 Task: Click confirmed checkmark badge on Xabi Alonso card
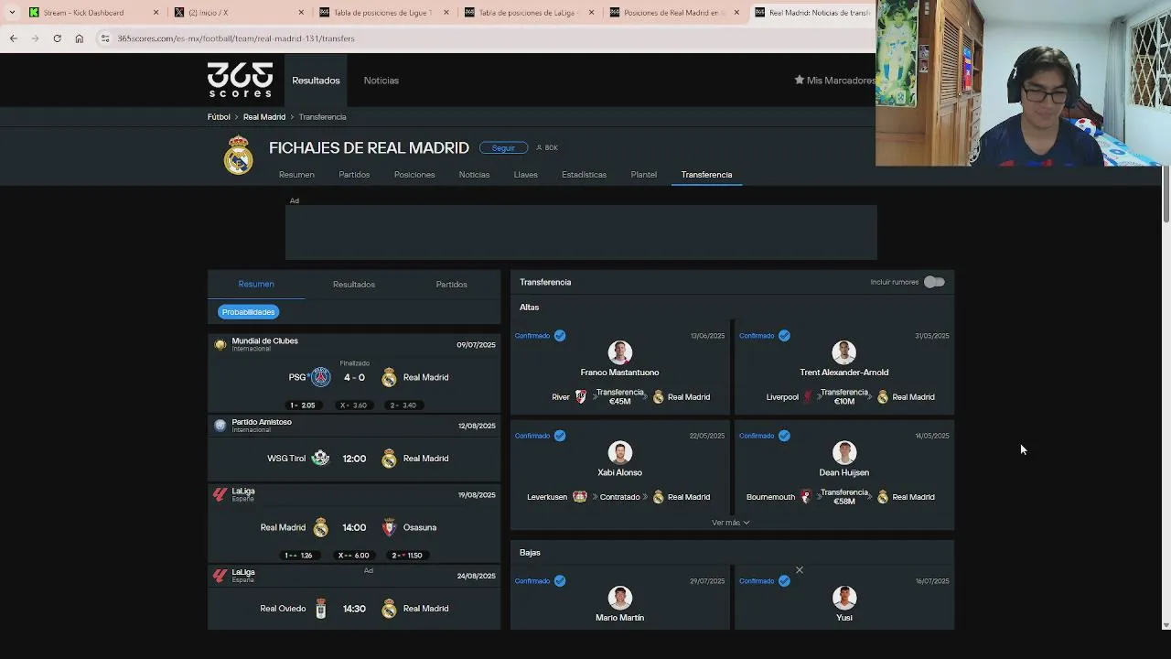pyautogui.click(x=560, y=436)
